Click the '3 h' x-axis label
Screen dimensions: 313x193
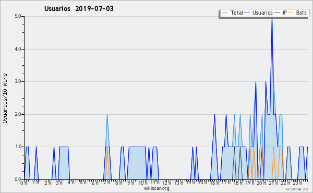pyautogui.click(x=59, y=183)
